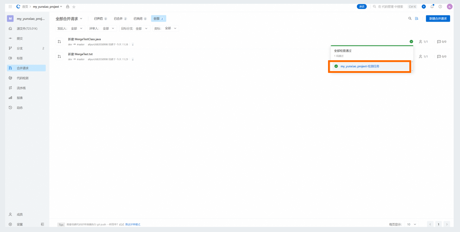Click the Codeup logo icon
The width and height of the screenshot is (460, 232).
click(18, 7)
